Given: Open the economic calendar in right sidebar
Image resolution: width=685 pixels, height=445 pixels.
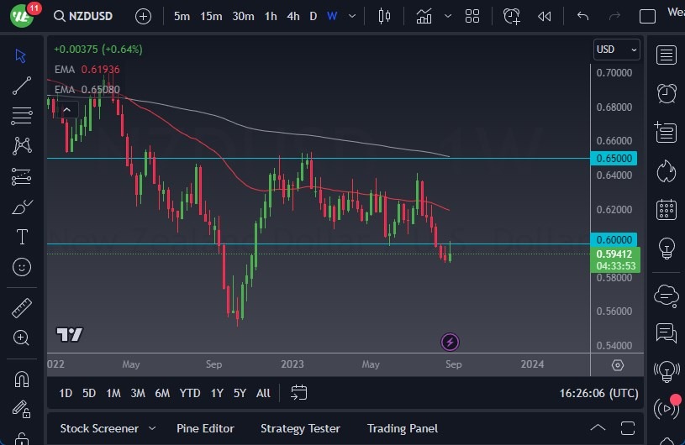Looking at the screenshot, I should [667, 209].
